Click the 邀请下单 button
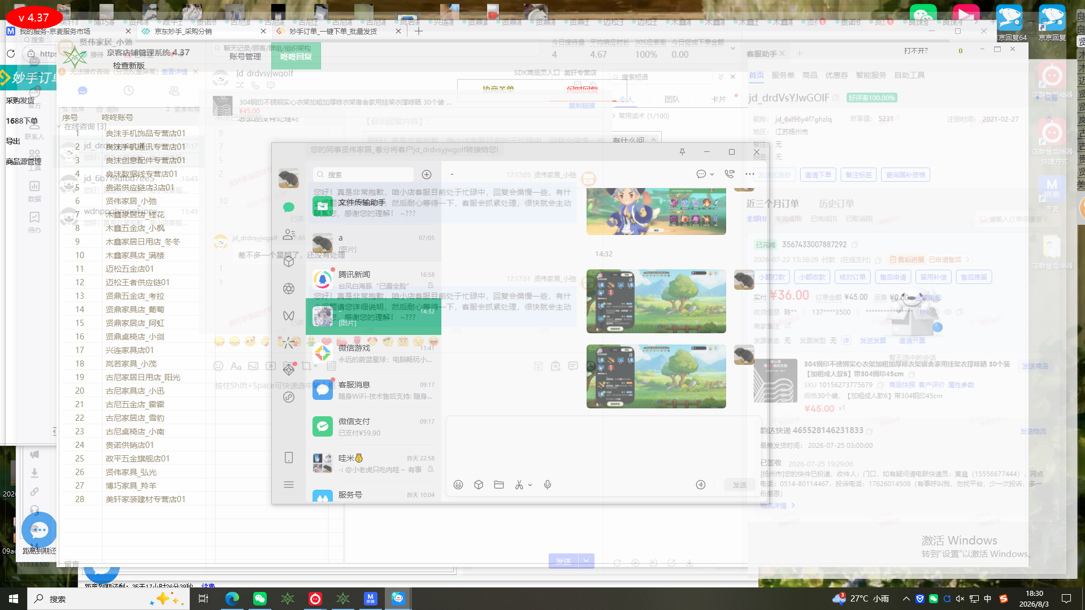1085x610 pixels. click(x=818, y=175)
